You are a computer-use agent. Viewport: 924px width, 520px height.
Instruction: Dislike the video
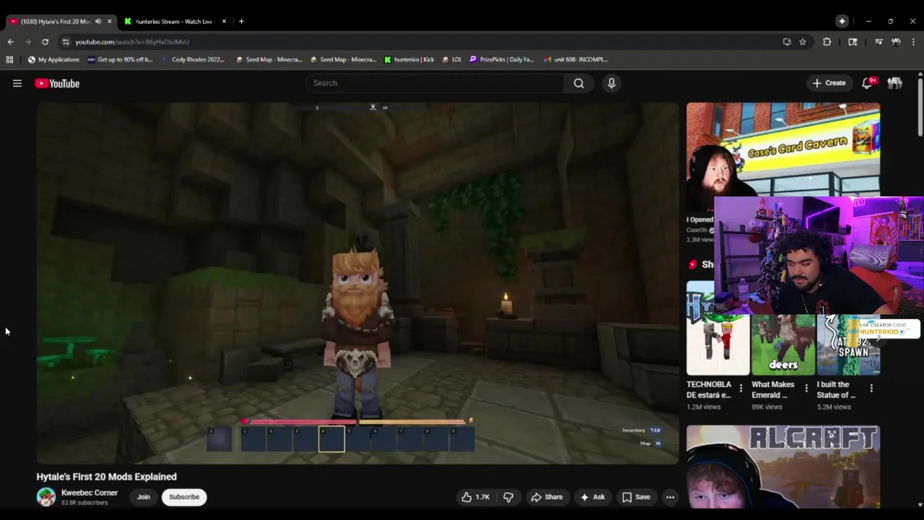508,497
